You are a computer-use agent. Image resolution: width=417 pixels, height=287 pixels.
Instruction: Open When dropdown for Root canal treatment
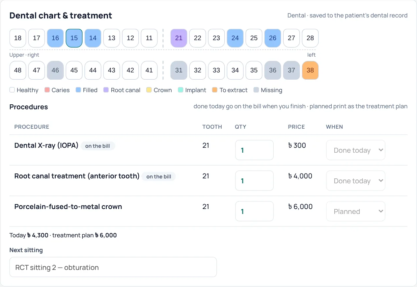point(356,181)
